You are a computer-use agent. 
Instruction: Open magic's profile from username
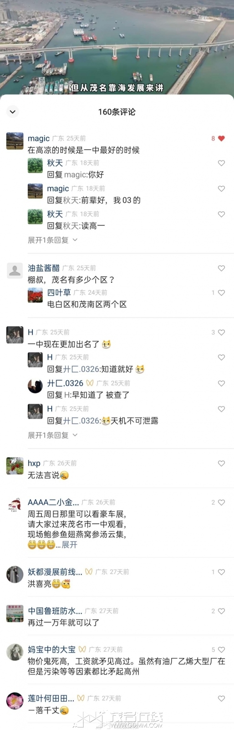[x=39, y=138]
